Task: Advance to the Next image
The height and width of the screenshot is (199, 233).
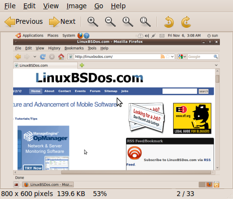Action: [62, 21]
